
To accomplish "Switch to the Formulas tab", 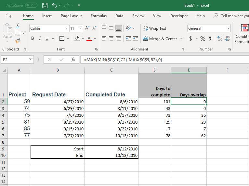I will [98, 16].
